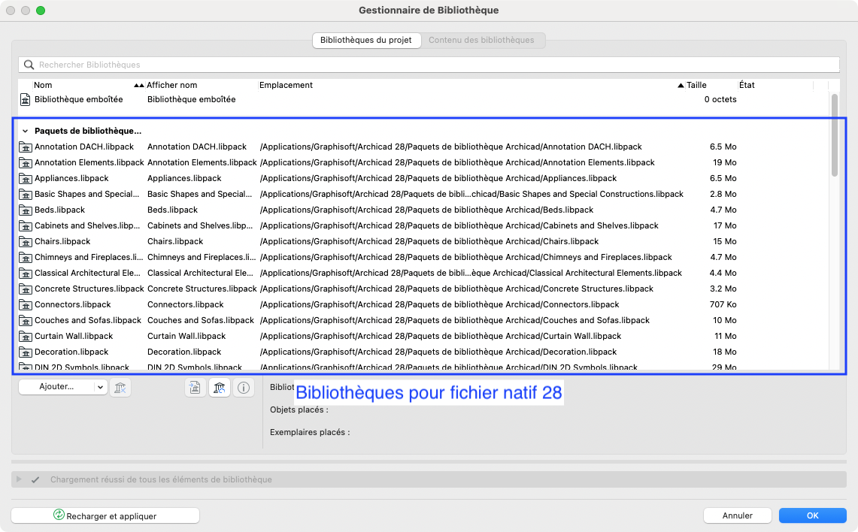
Task: Select the Beds.libpack package icon
Action: coord(25,210)
